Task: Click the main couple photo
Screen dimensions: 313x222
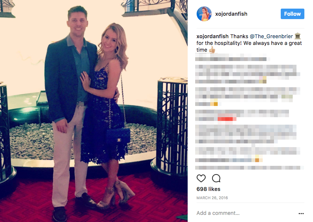Action: (x=94, y=111)
